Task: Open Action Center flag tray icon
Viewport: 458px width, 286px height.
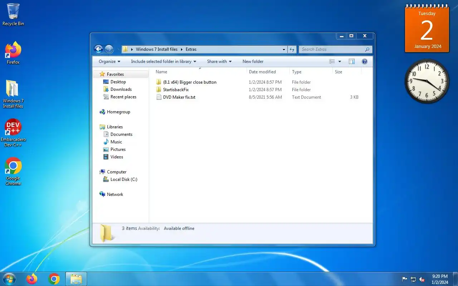Action: point(405,279)
